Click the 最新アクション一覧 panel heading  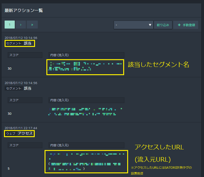pos(24,10)
